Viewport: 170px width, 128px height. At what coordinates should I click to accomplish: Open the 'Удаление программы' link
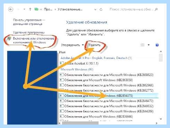[x=29, y=33]
